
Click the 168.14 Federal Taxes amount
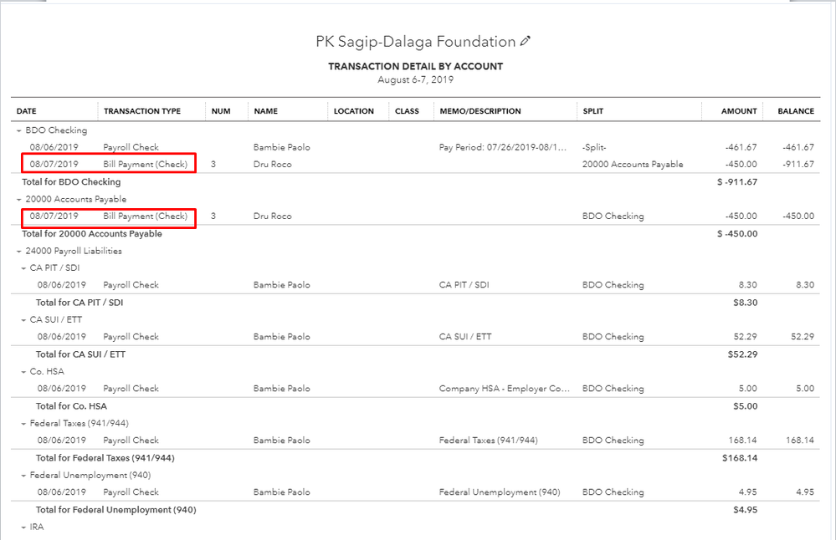tap(743, 441)
